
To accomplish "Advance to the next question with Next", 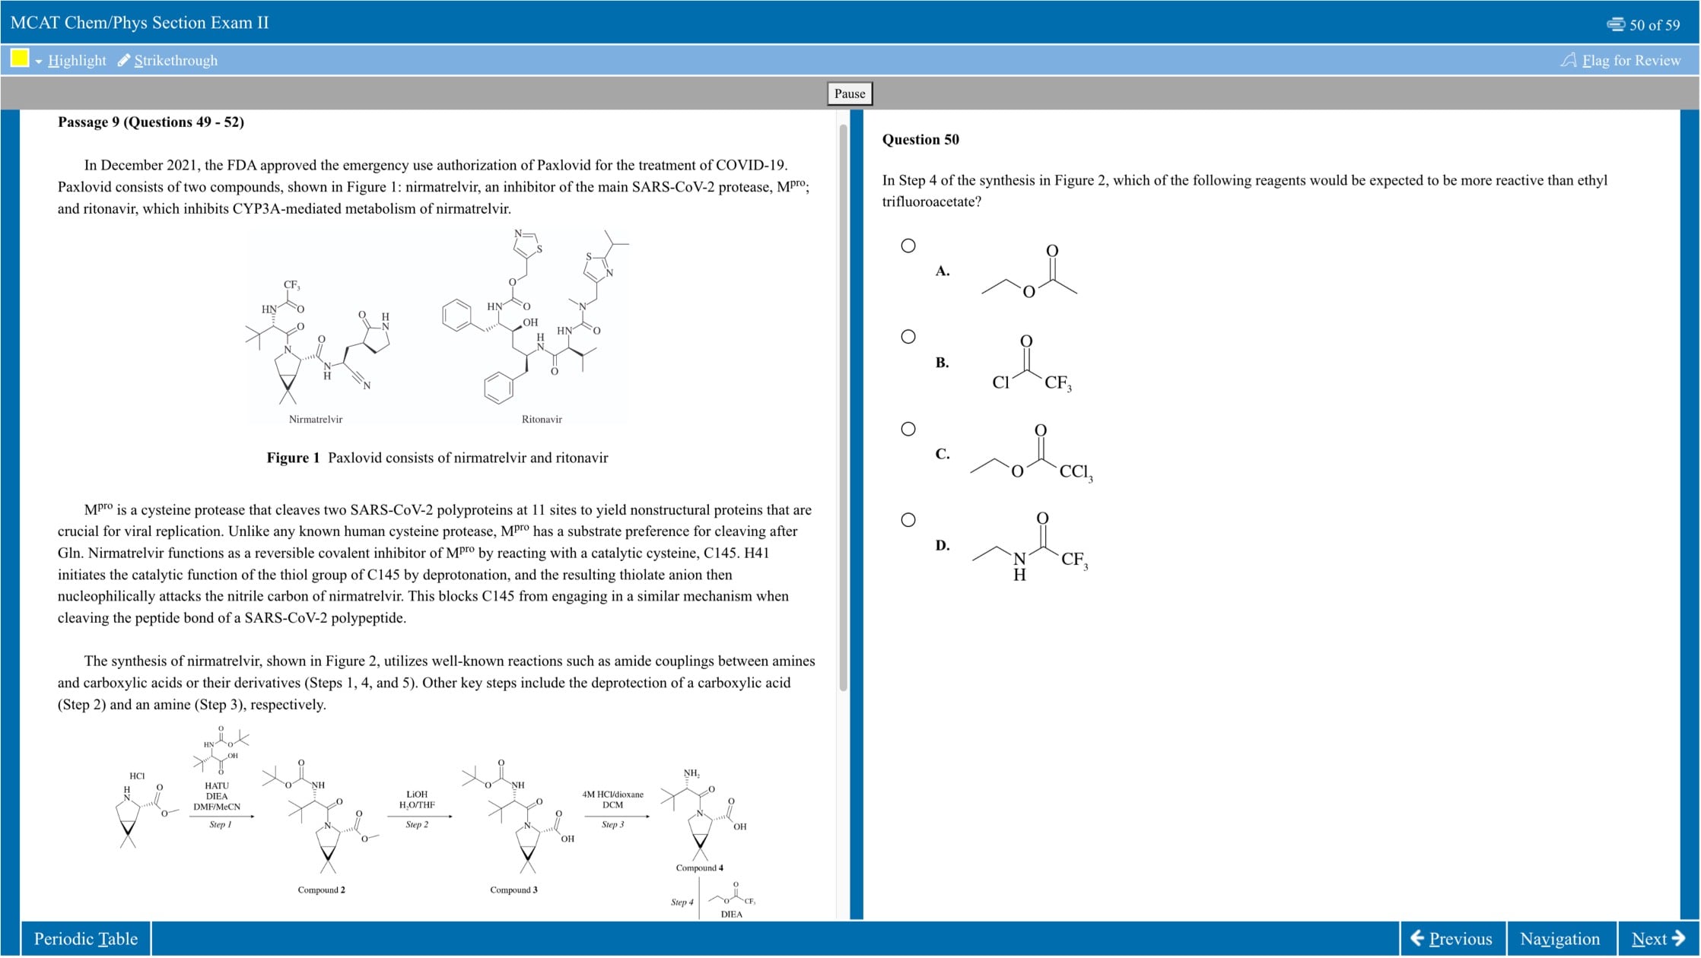I will click(x=1659, y=938).
